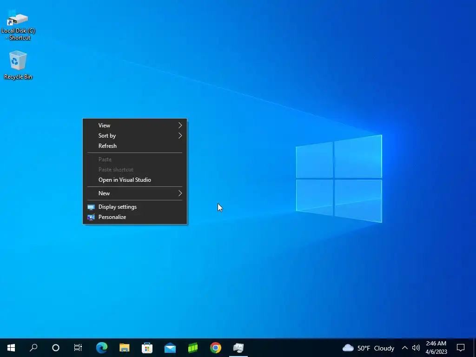The width and height of the screenshot is (476, 357).
Task: Open the Mail app from taskbar
Action: (x=170, y=348)
